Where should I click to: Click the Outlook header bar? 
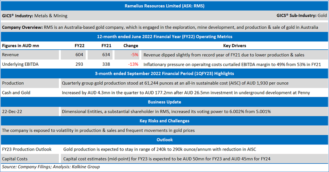164,140
